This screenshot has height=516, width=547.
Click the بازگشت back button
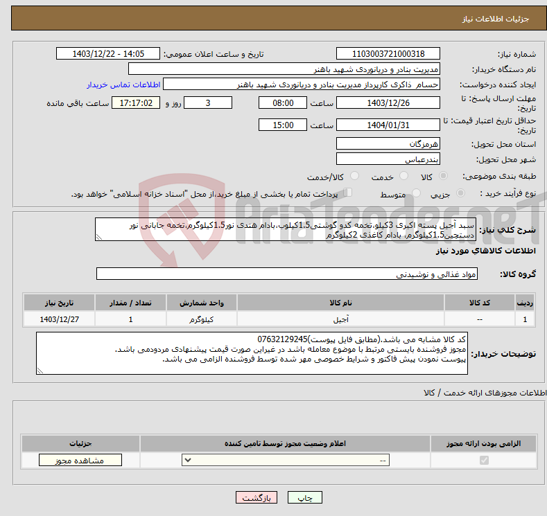(257, 497)
